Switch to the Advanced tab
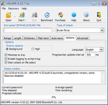The image size is (108, 105). tap(83, 38)
